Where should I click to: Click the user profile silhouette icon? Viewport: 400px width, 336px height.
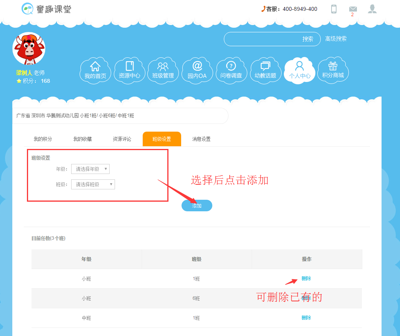[372, 9]
